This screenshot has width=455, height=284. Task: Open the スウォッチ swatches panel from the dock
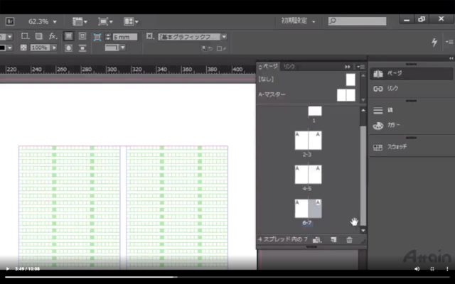(x=411, y=147)
